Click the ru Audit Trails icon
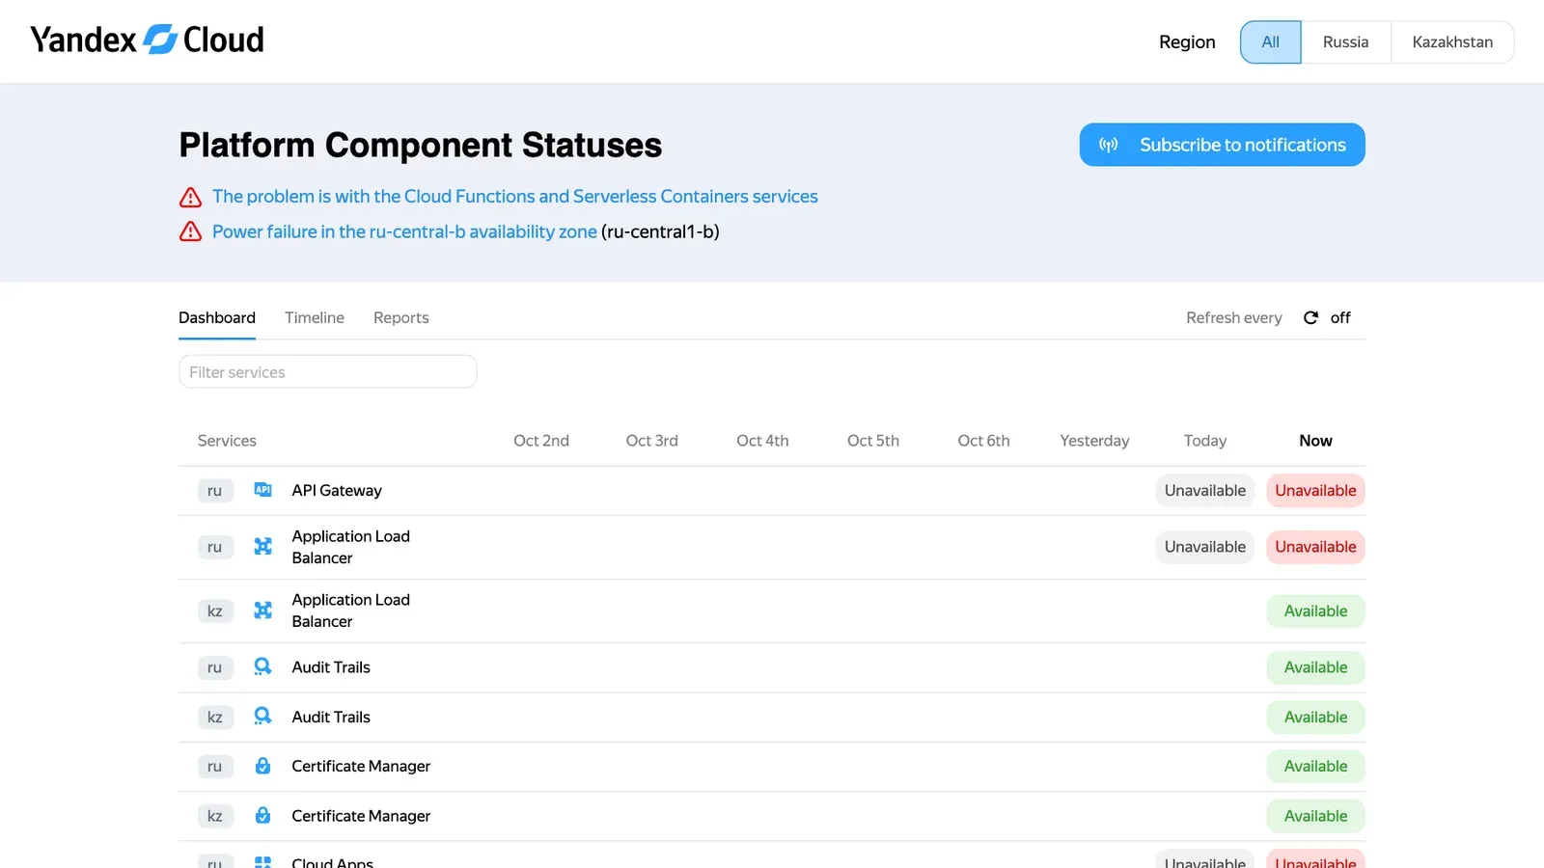This screenshot has height=868, width=1544. coord(262,667)
